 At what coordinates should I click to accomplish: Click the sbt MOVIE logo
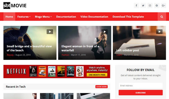pos(15,6)
